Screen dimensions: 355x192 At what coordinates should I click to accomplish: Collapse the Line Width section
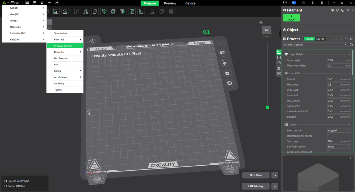click(349, 73)
